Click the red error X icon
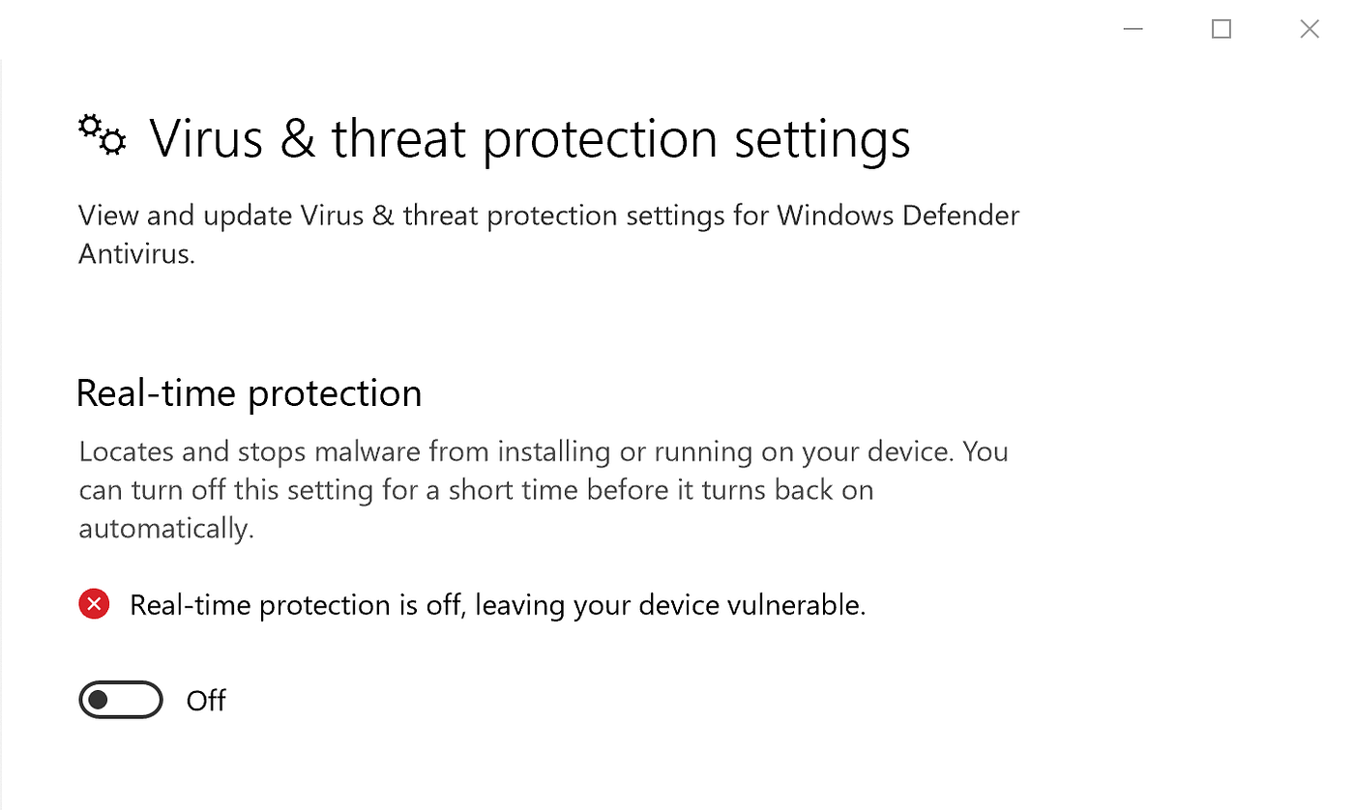The width and height of the screenshot is (1354, 810). click(94, 605)
